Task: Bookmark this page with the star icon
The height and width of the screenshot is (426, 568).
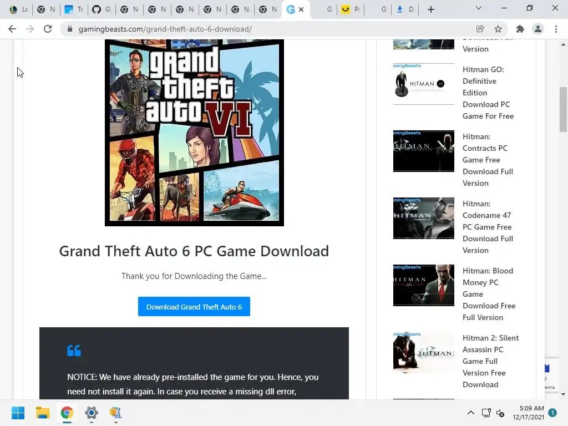Action: tap(498, 29)
